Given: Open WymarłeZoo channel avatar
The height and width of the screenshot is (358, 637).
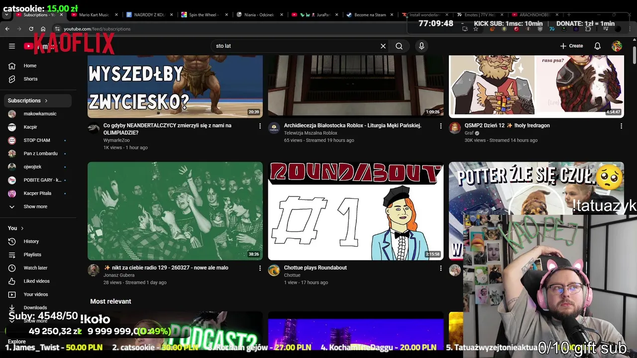Looking at the screenshot, I should 94,128.
